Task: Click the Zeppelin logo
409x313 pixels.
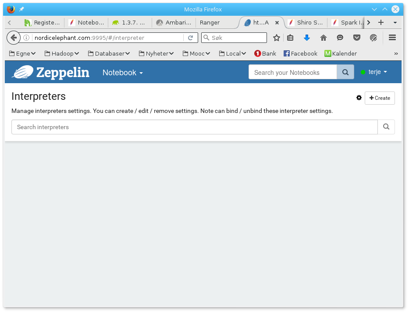Action: [50, 72]
